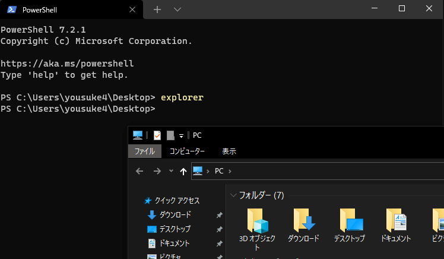Viewport: 444px width, 259px height.
Task: Click the フォルダー (7) group header
Action: [x=261, y=195]
